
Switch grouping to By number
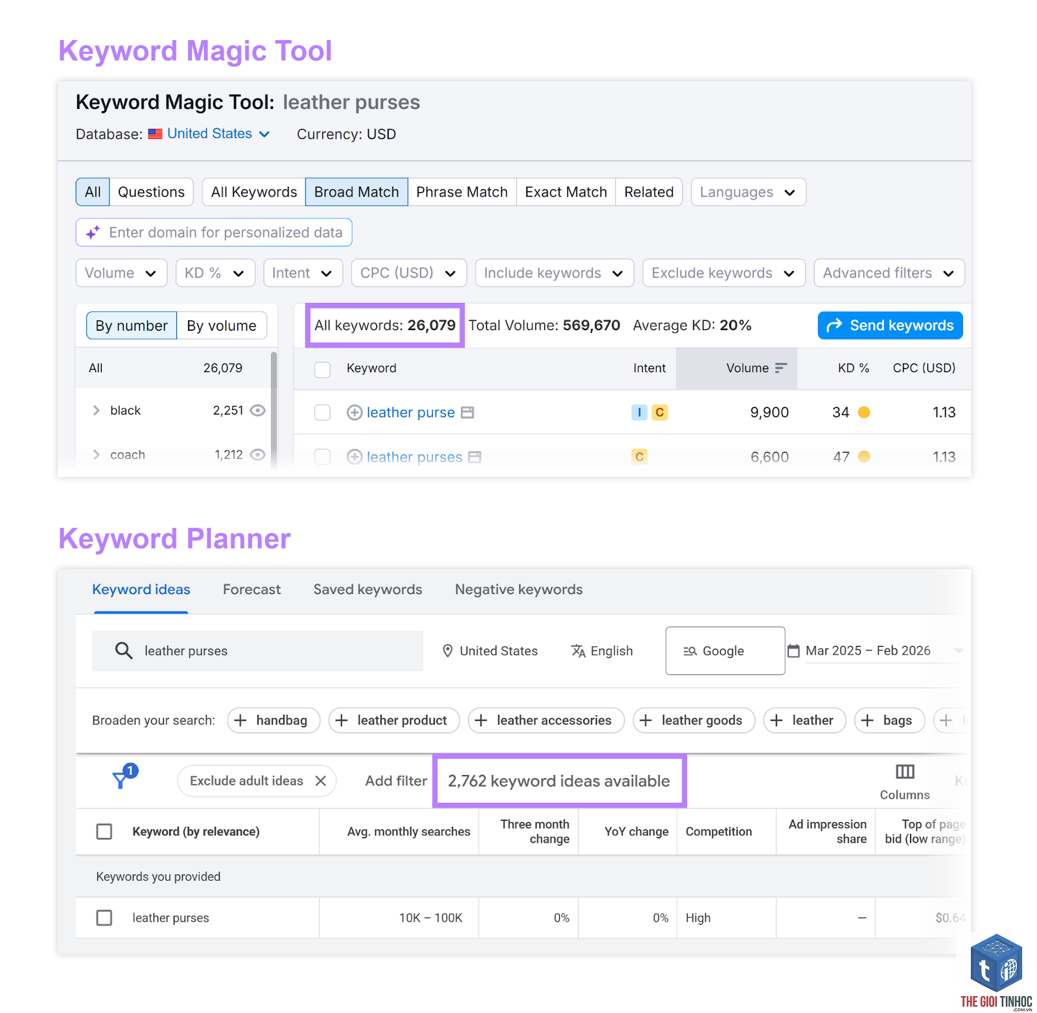click(x=132, y=326)
